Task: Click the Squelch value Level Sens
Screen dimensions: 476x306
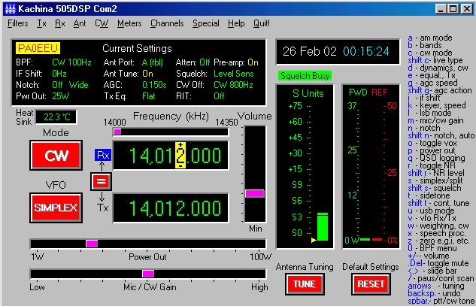Action: coord(233,74)
